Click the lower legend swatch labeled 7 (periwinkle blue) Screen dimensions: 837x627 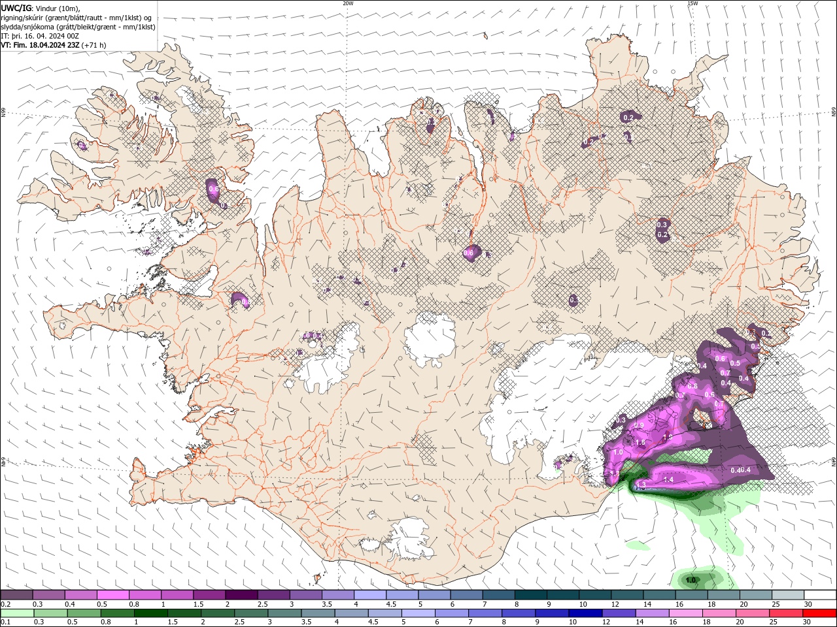[485, 613]
